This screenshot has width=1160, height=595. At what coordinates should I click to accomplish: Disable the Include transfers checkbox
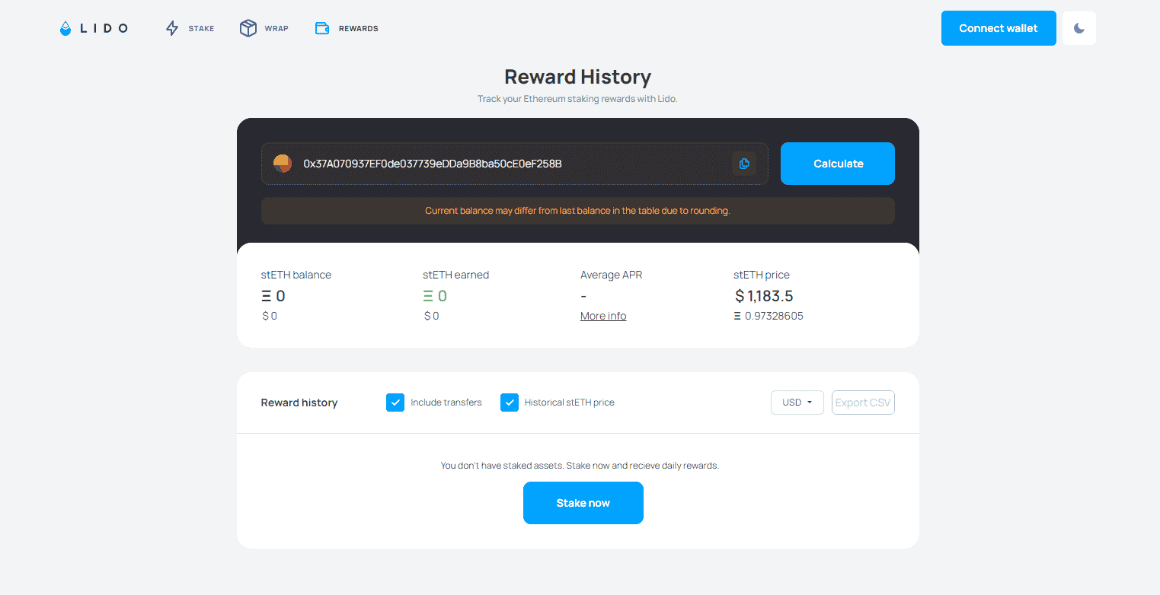pos(395,402)
